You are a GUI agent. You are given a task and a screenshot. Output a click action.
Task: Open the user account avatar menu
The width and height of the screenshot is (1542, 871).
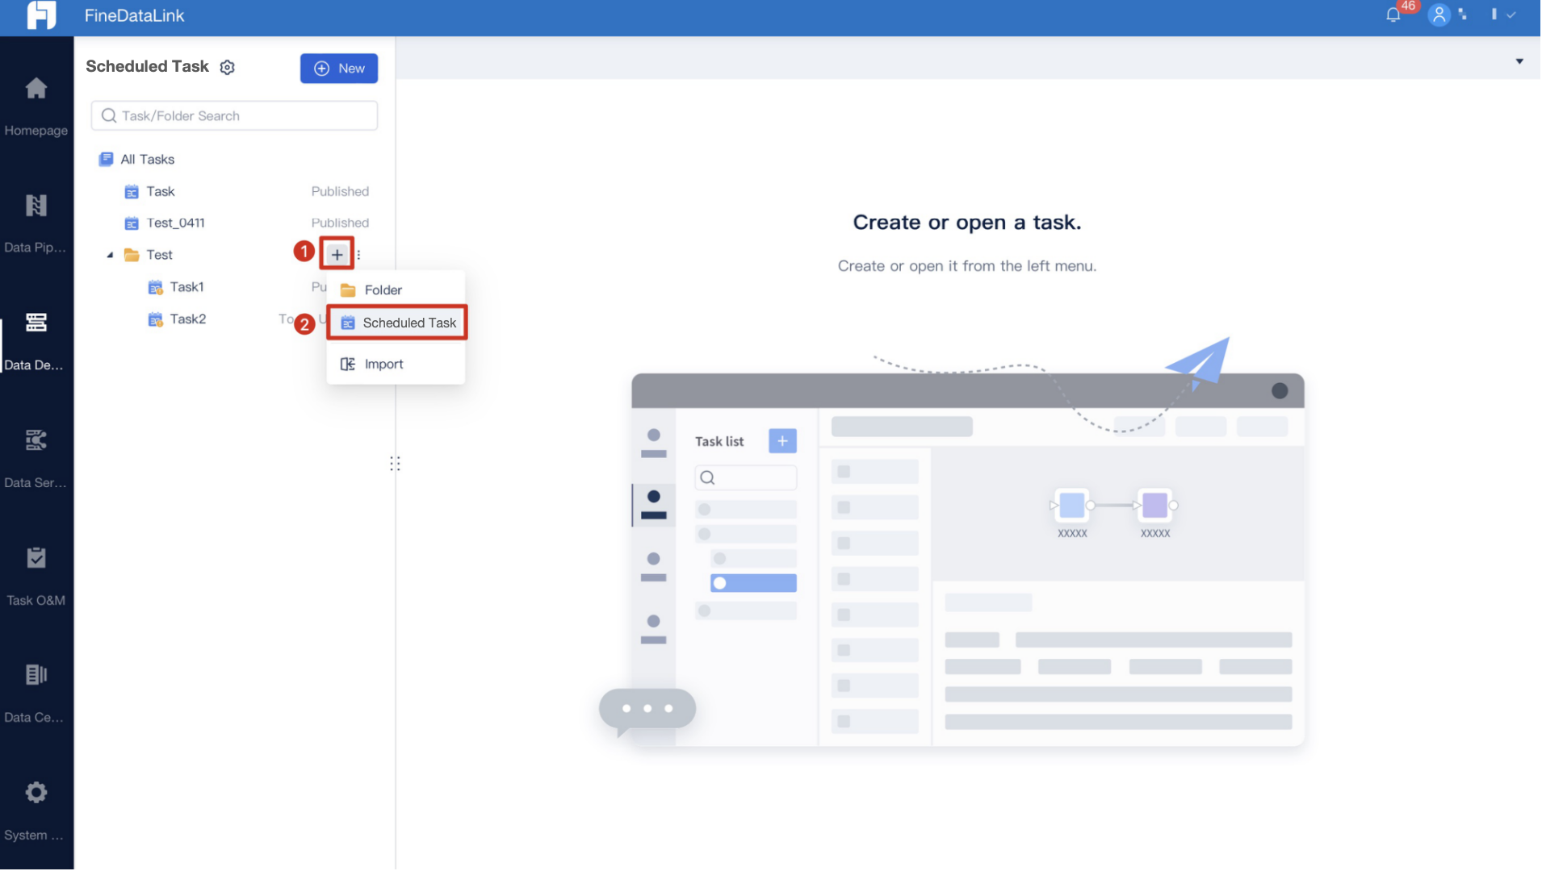point(1438,15)
